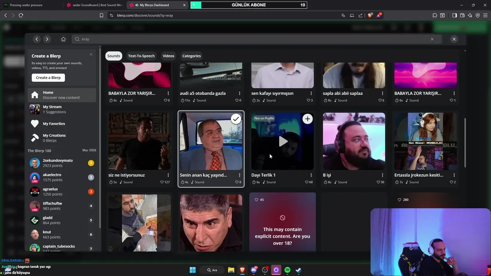Open the 'B işi' sound thumbnail
Image resolution: width=491 pixels, height=276 pixels.
354,141
